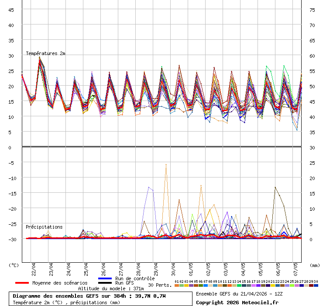Click the Températures 2m chart label
Screen dimensions: 323x306
45,53
